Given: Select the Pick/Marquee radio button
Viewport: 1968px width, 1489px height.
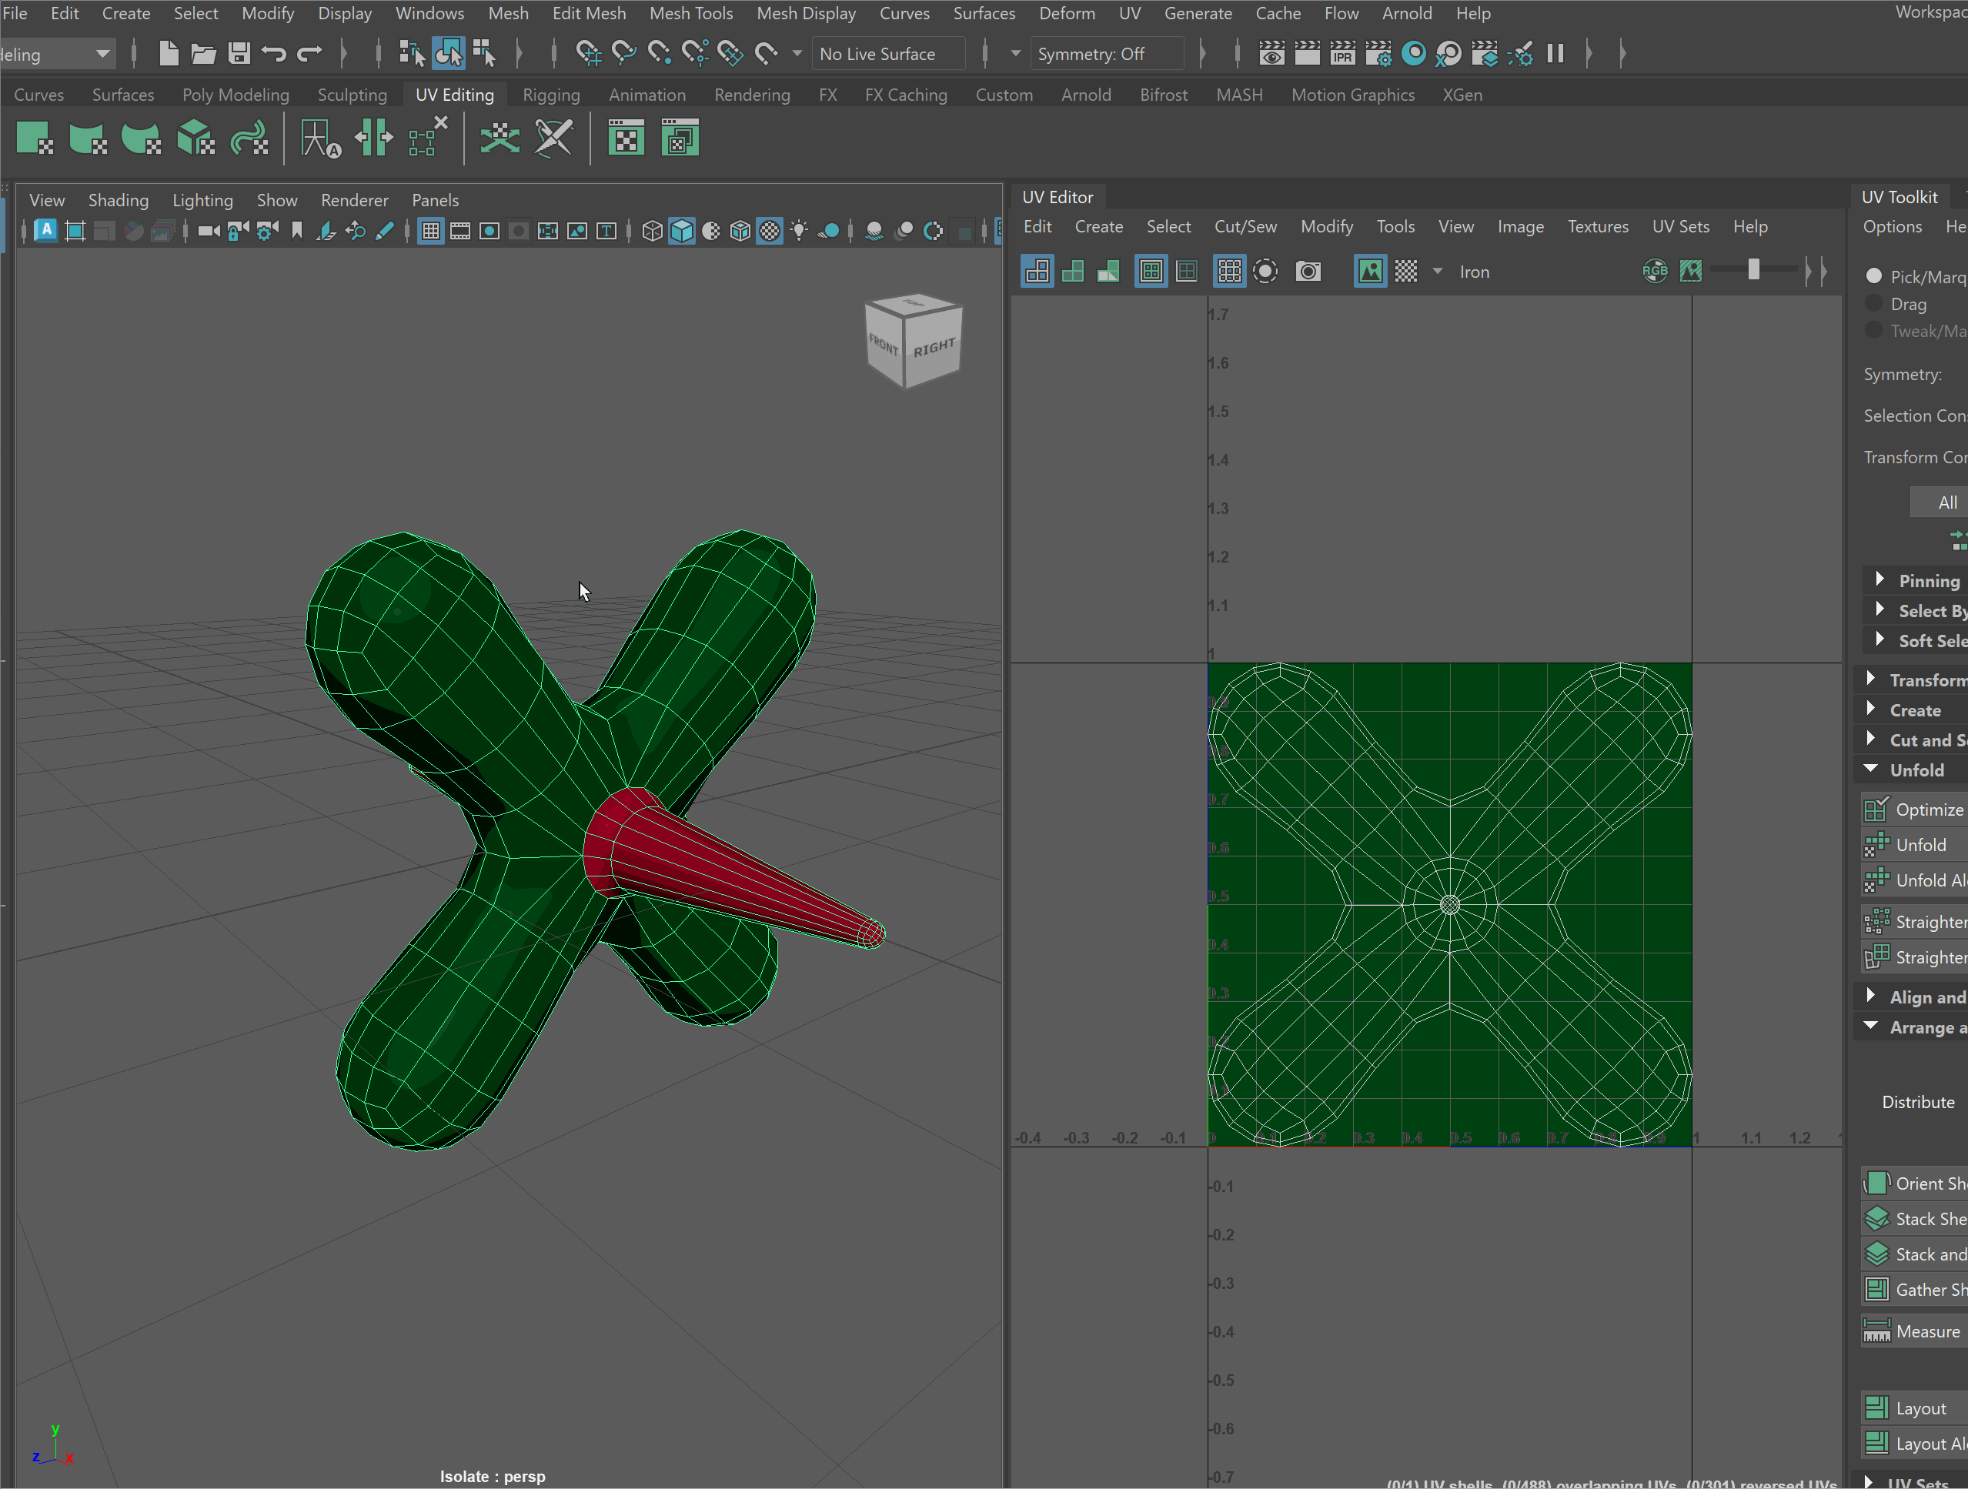Looking at the screenshot, I should [x=1873, y=275].
